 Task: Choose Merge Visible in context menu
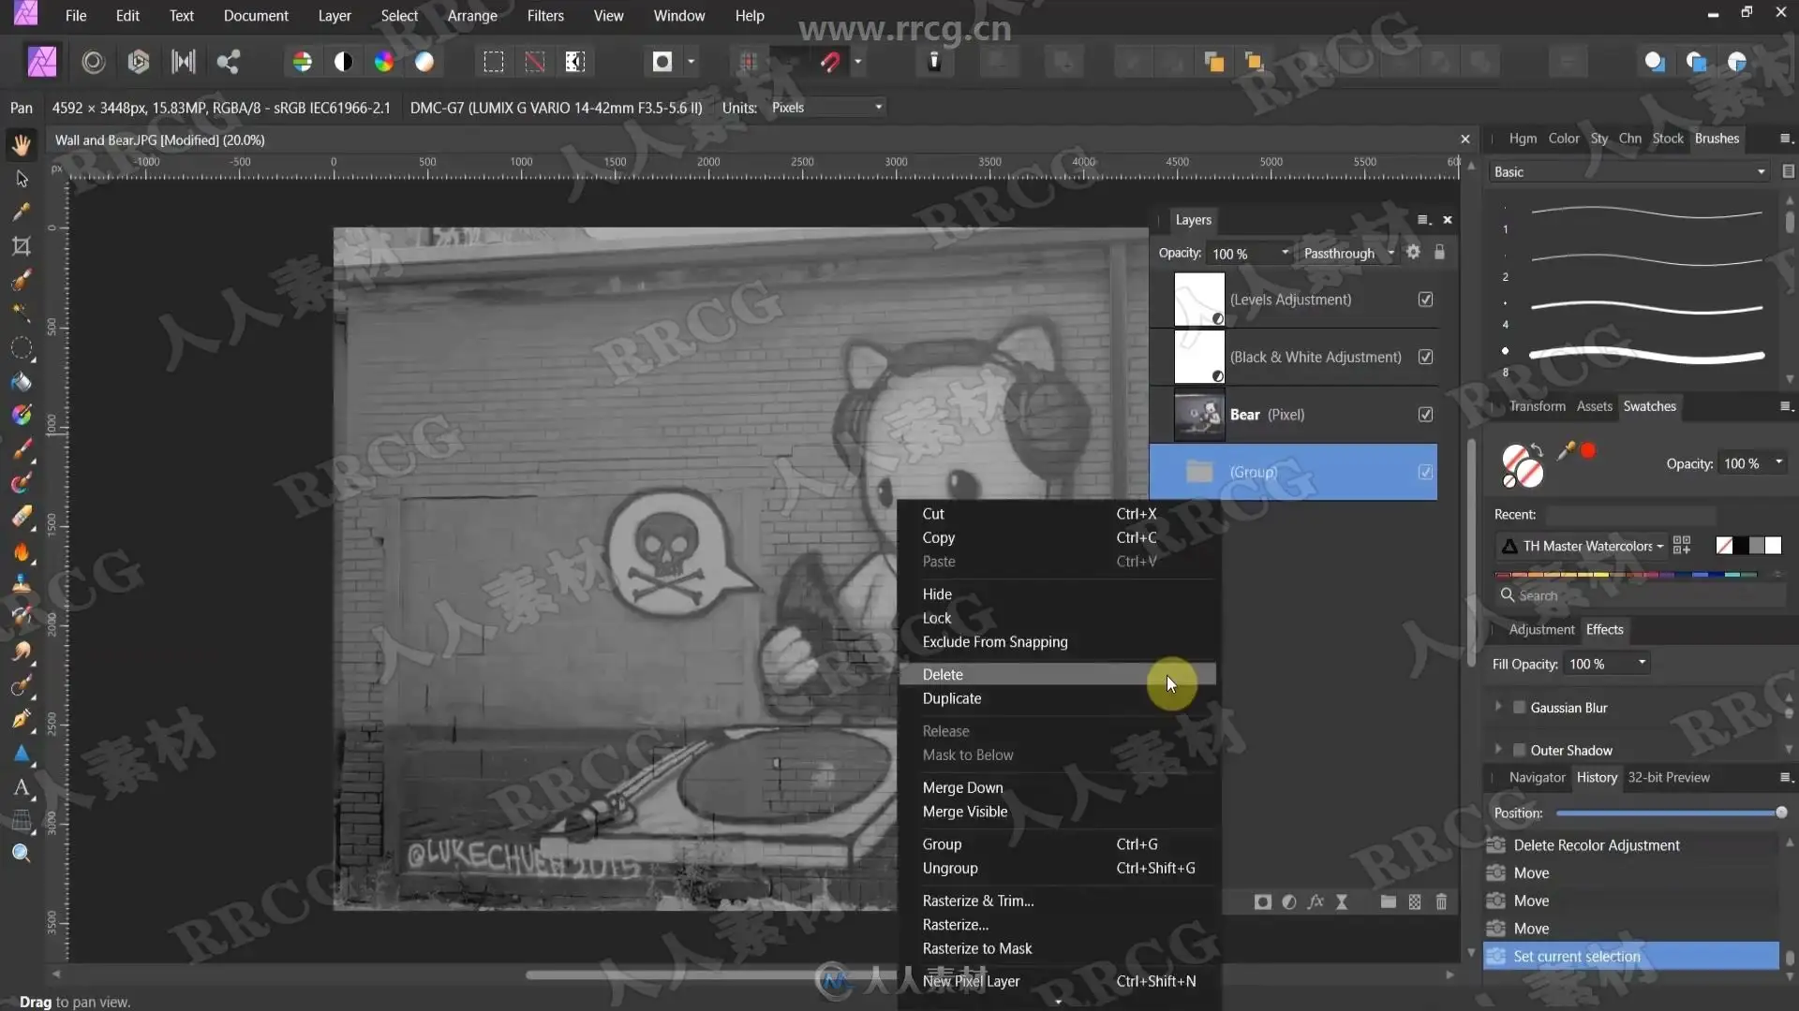click(1057, 812)
